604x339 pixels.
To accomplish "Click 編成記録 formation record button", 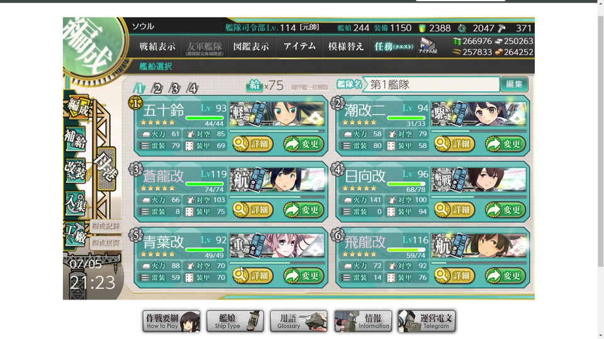I will pyautogui.click(x=106, y=226).
